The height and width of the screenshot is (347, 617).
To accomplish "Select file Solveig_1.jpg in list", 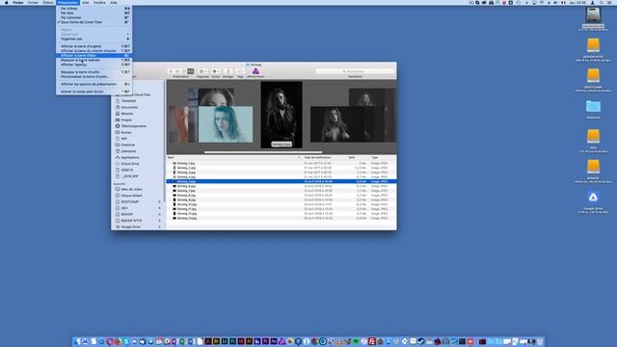I will 282,163.
